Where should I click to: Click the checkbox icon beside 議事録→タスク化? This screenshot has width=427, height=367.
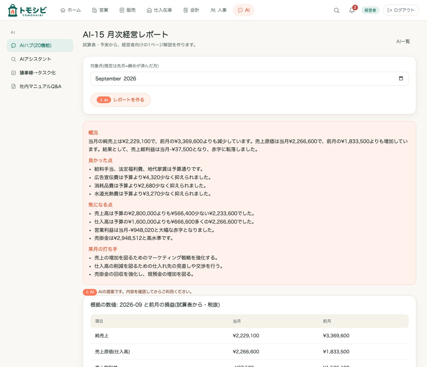point(13,73)
